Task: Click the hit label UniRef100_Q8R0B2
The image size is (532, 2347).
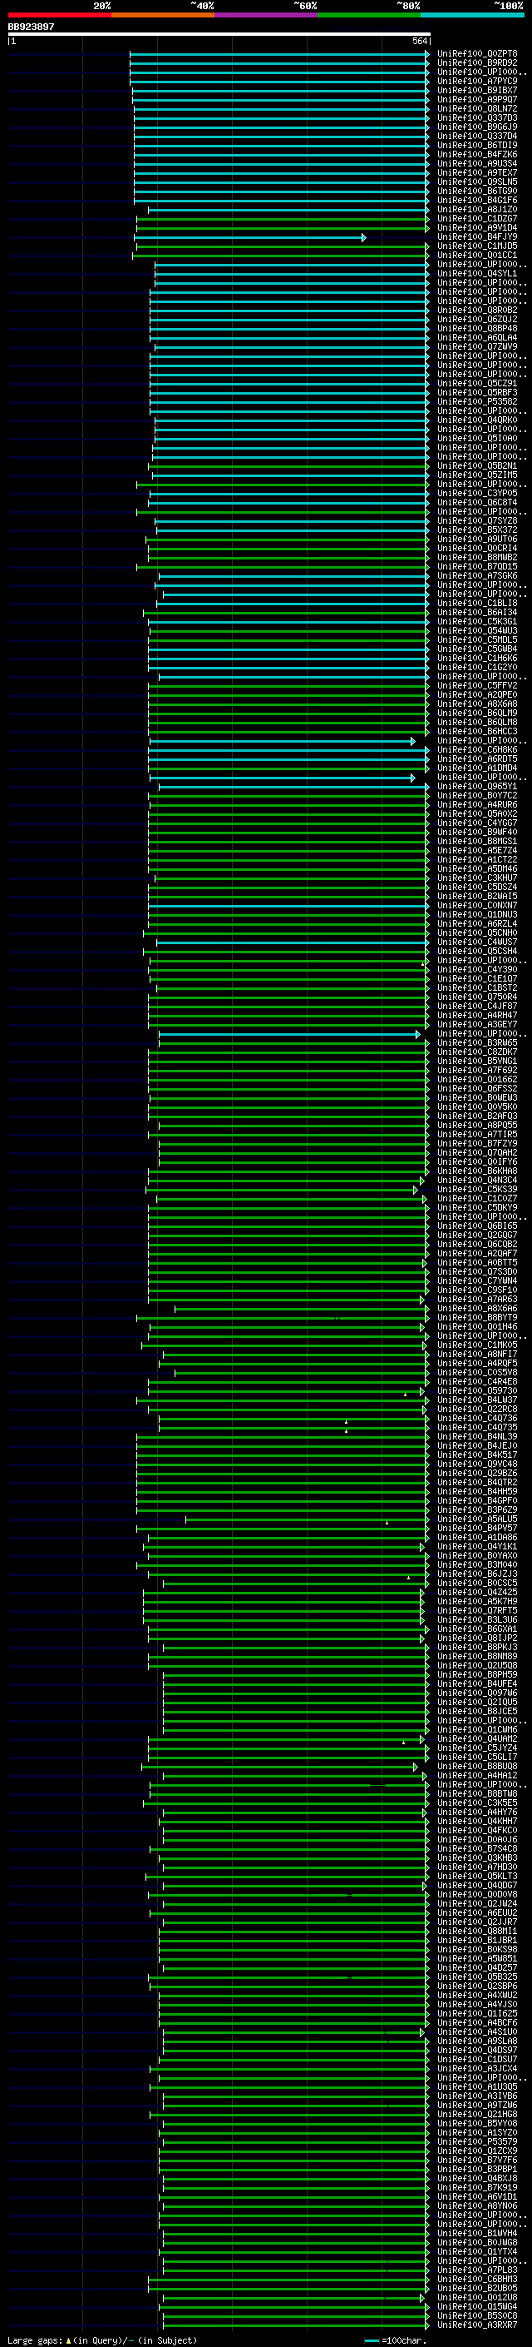Action: tap(477, 310)
